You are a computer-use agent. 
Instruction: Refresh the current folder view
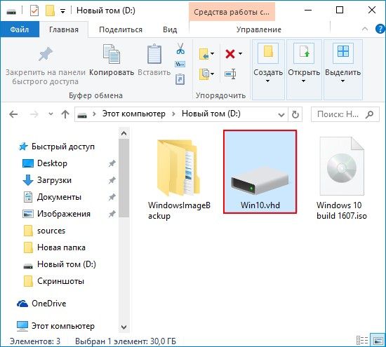click(x=295, y=114)
